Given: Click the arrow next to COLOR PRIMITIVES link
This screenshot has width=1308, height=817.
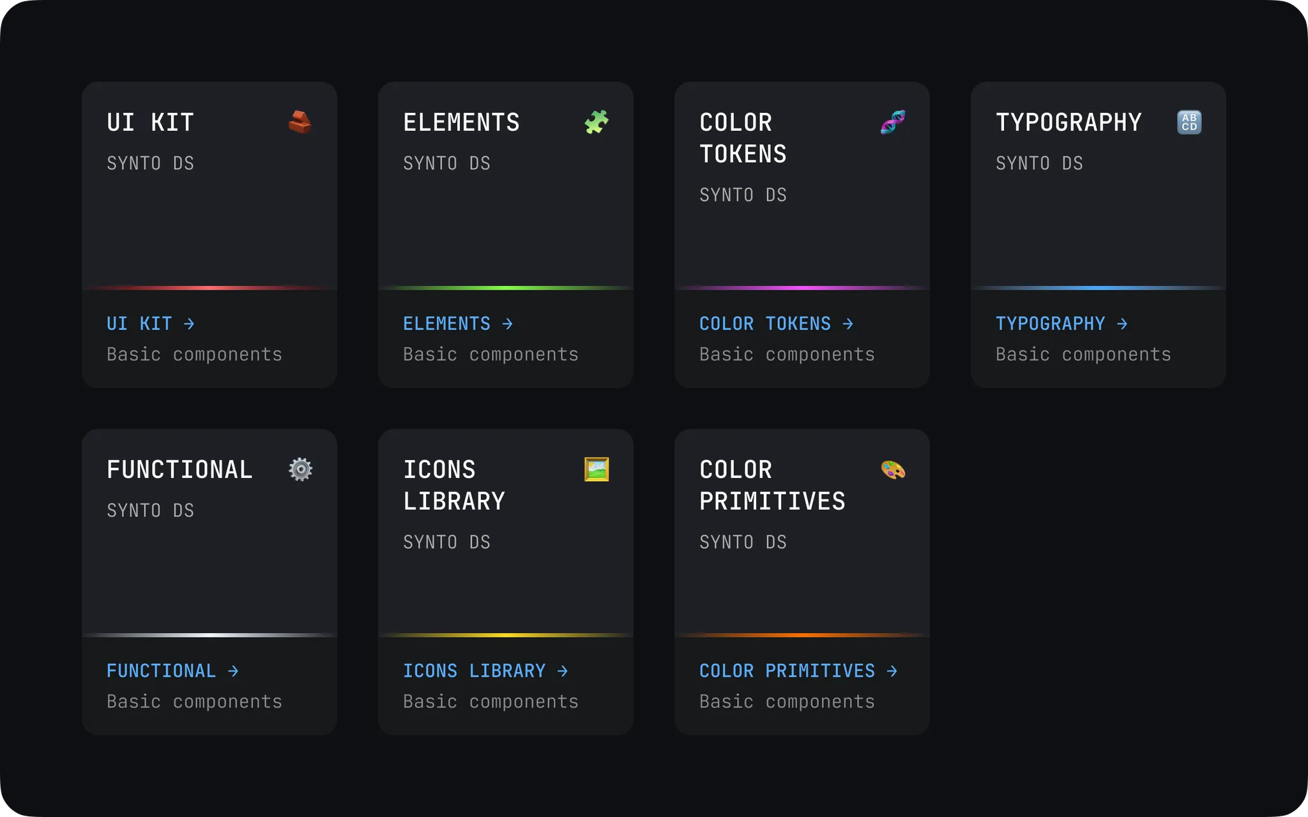Looking at the screenshot, I should coord(892,671).
